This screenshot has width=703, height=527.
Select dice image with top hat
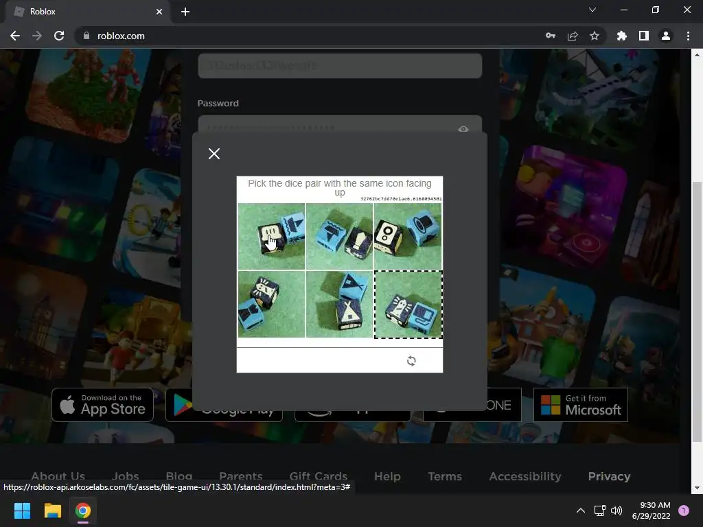(408, 236)
